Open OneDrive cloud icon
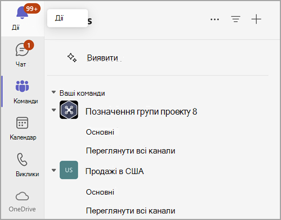281x220 pixels. pos(22,196)
